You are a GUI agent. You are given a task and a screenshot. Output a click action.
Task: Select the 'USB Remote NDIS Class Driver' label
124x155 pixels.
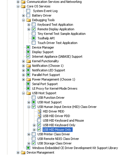[58, 139]
